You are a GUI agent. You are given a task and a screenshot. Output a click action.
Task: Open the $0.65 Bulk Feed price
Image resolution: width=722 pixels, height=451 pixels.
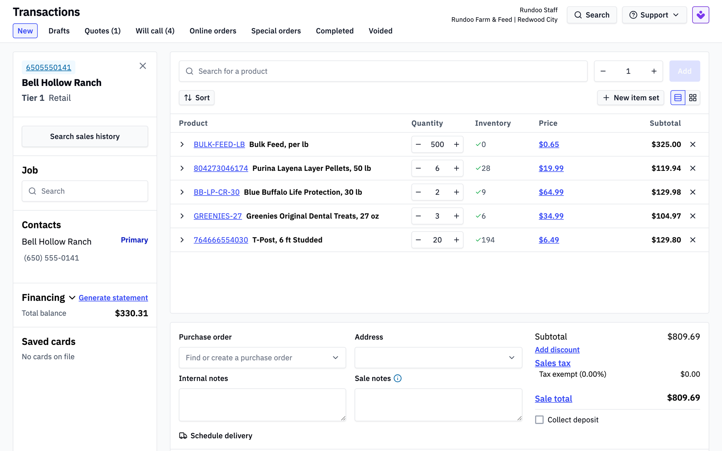549,144
